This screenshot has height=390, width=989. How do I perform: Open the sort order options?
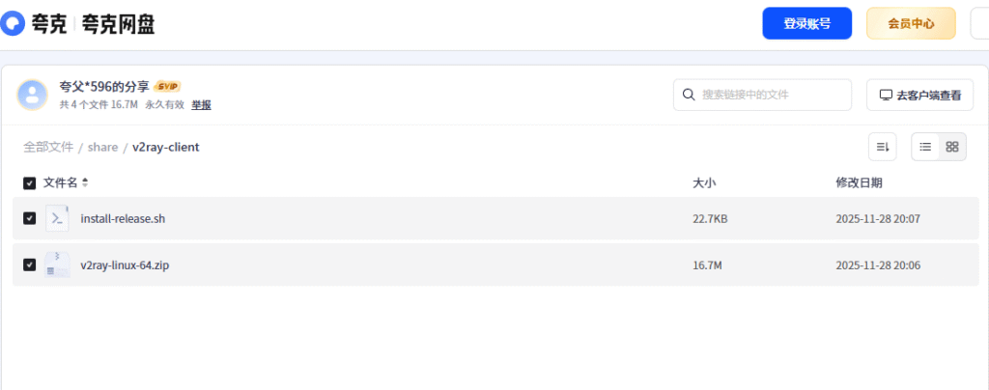point(882,147)
